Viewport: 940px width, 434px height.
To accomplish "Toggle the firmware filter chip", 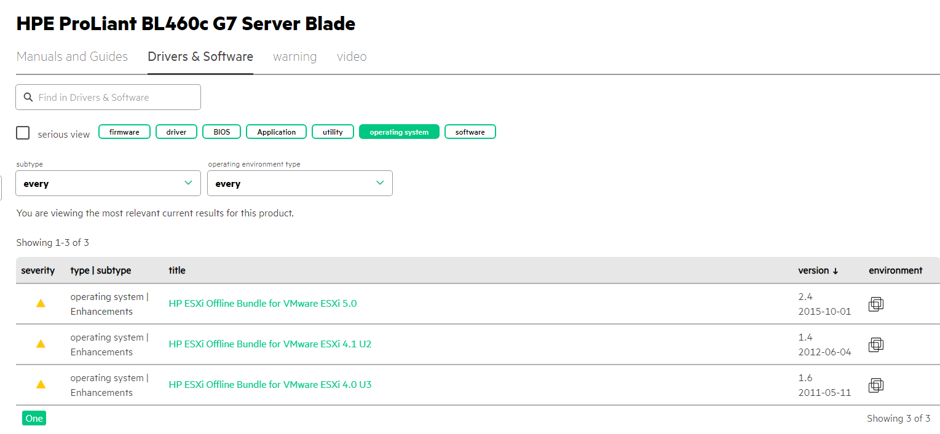I will (x=124, y=132).
